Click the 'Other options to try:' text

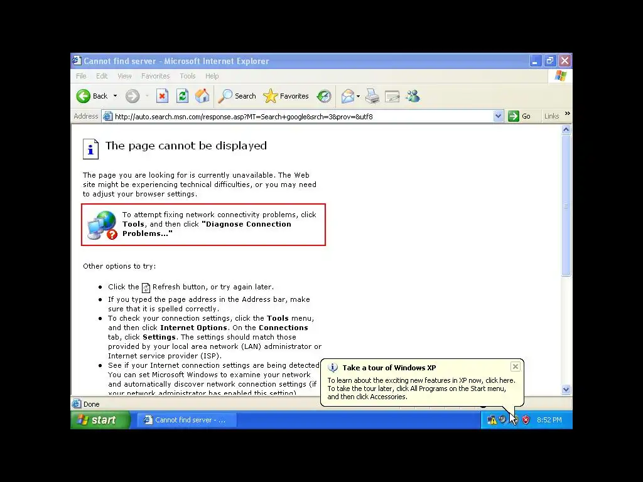[x=119, y=266]
